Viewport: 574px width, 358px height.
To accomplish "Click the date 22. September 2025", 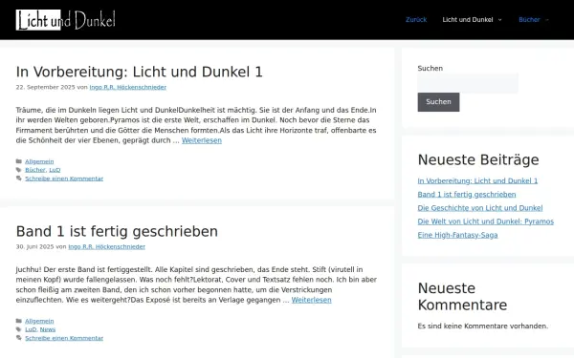I will pos(45,87).
